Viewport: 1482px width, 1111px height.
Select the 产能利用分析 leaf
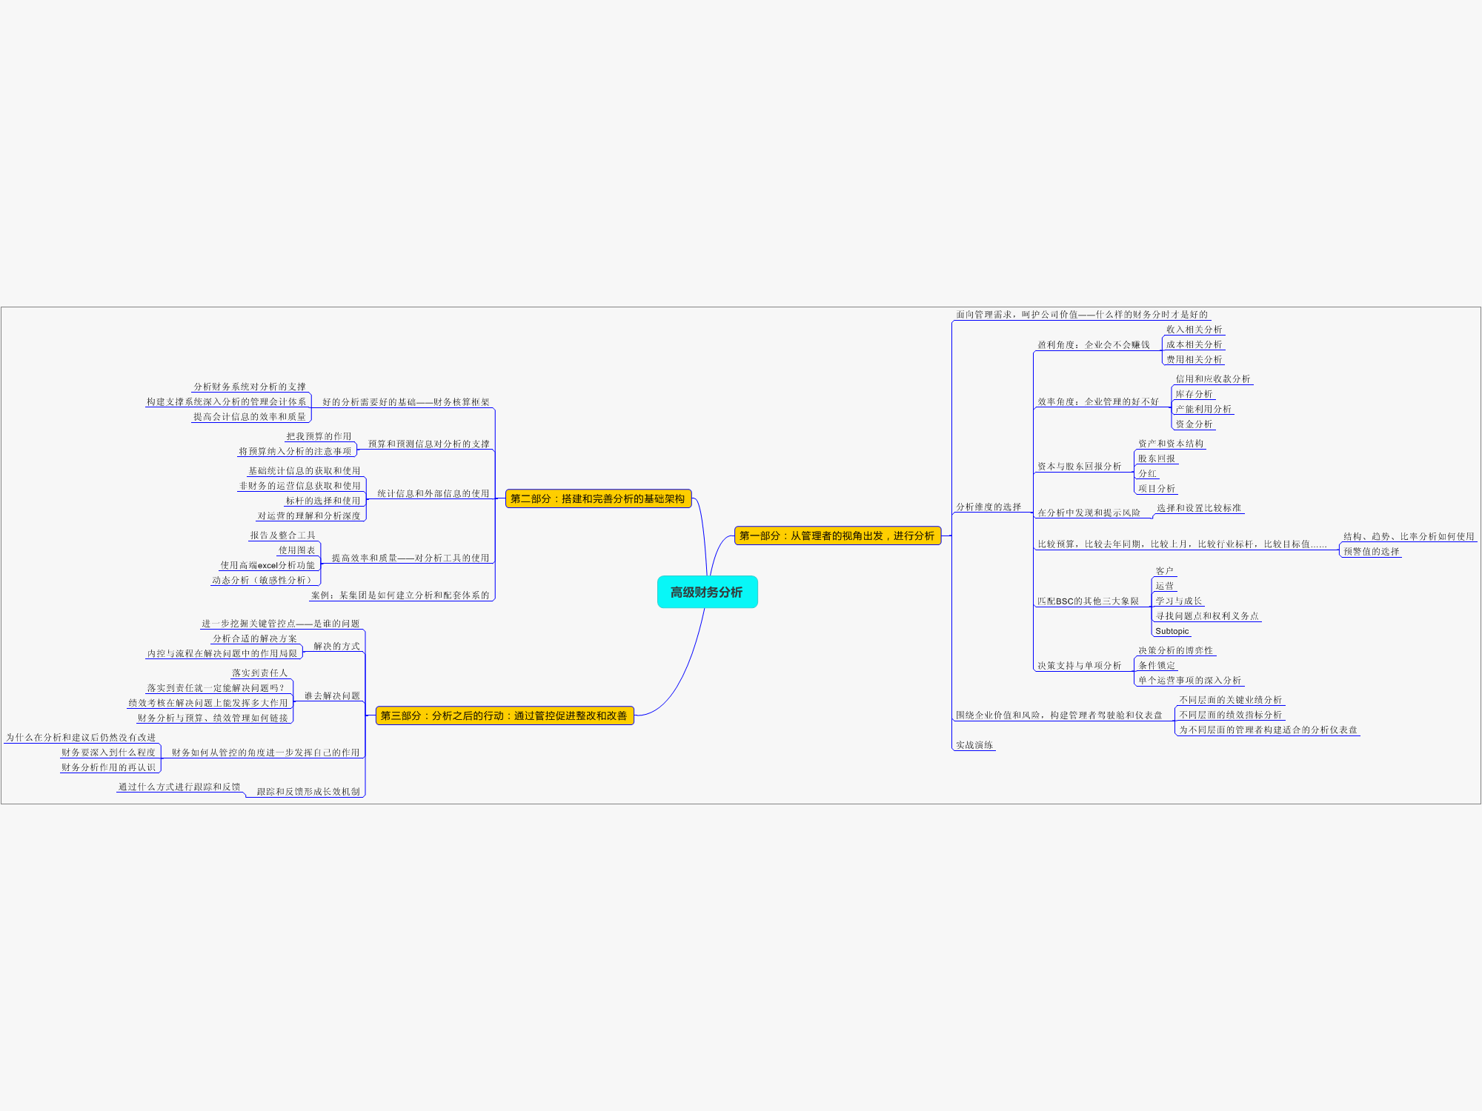point(1203,410)
